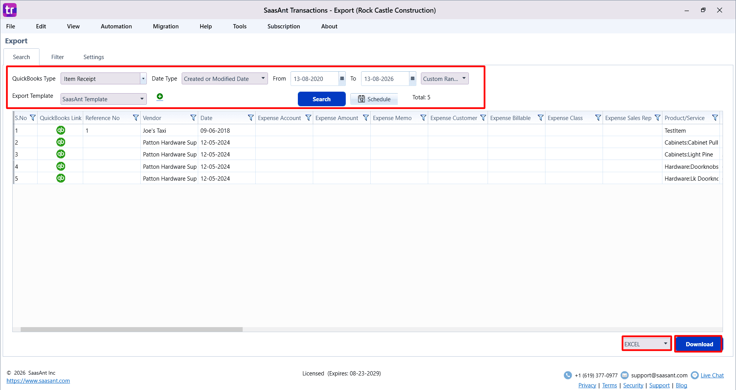Screen dimensions: 736x390
Task: Click the Expense Account filter icon
Action: [308, 118]
